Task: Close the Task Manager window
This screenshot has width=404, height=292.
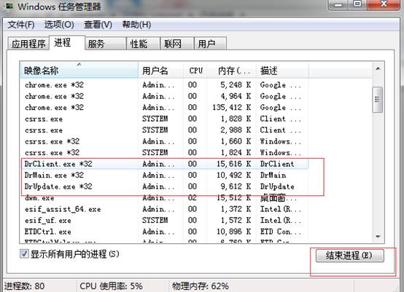Action: 384,4
